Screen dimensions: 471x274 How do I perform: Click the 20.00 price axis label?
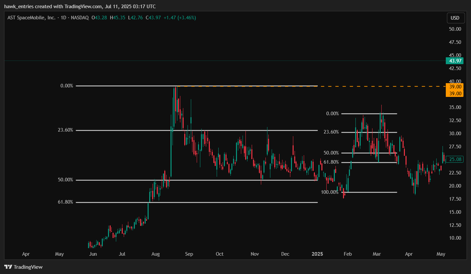[455, 186]
